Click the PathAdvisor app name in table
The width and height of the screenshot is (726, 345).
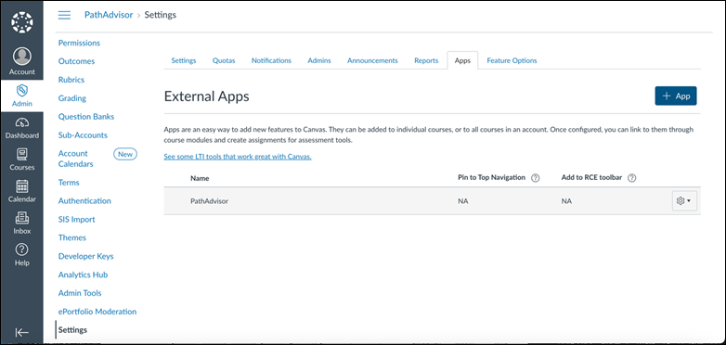click(x=209, y=201)
